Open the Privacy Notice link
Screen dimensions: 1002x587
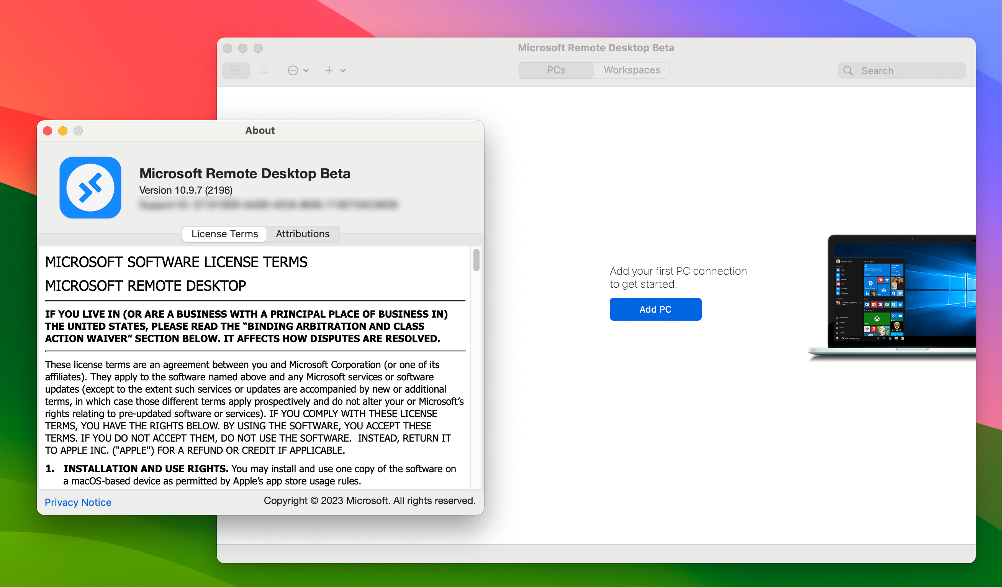[x=78, y=502]
